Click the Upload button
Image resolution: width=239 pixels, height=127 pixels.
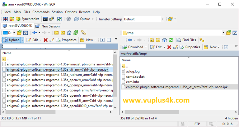(12, 40)
